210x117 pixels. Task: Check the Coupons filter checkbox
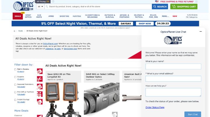15,77
